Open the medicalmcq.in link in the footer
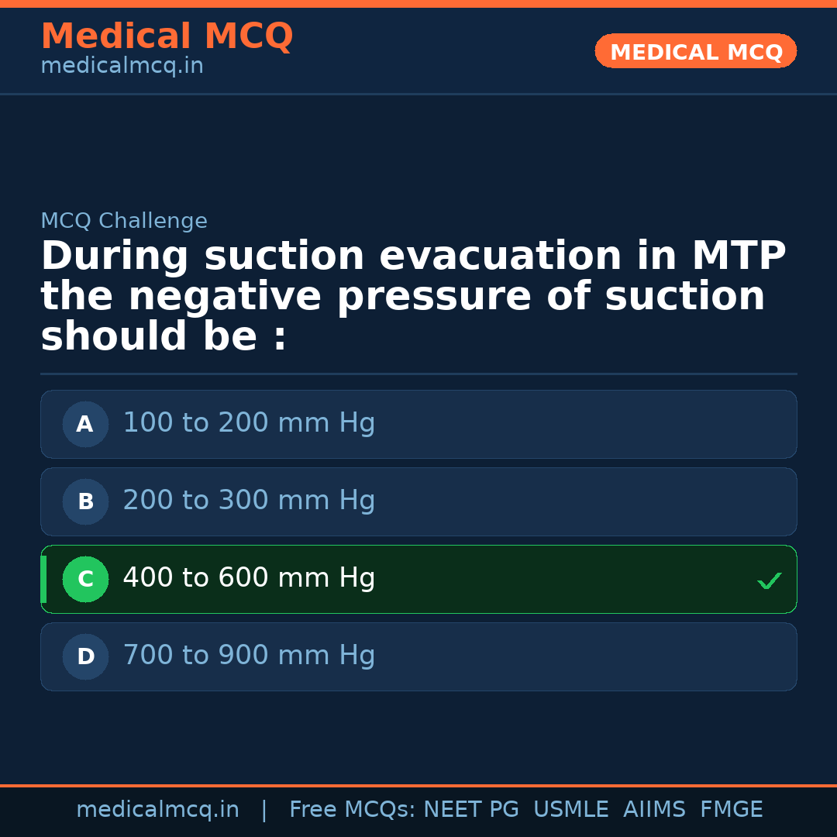Screen dimensions: 837x837 click(x=157, y=810)
